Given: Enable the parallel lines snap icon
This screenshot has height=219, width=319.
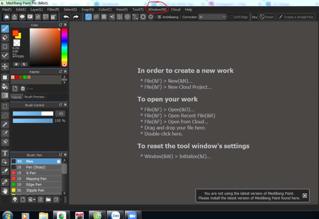Looking at the screenshot, I should point(96,17).
